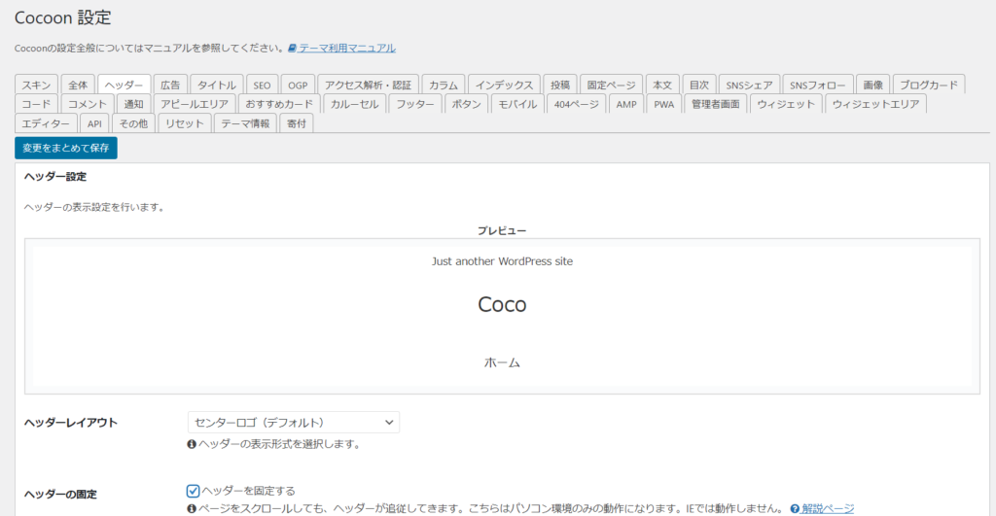The width and height of the screenshot is (996, 516).
Task: Select the SEO tab
Action: tap(262, 85)
